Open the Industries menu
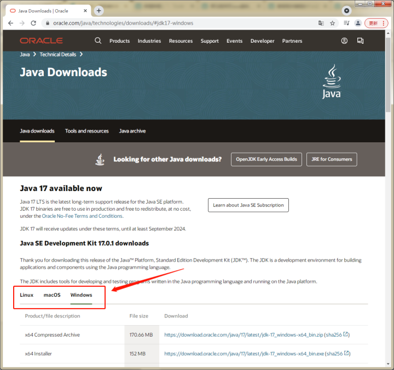 click(149, 41)
